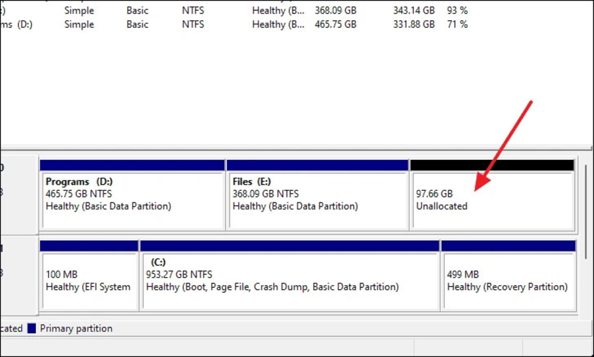Viewport: 594px width, 357px height.
Task: Select the 499 MB Recovery Partition
Action: coord(509,281)
